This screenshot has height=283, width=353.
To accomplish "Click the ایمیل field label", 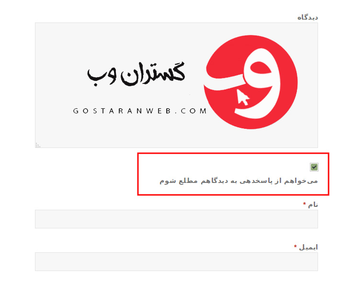I will (308, 247).
